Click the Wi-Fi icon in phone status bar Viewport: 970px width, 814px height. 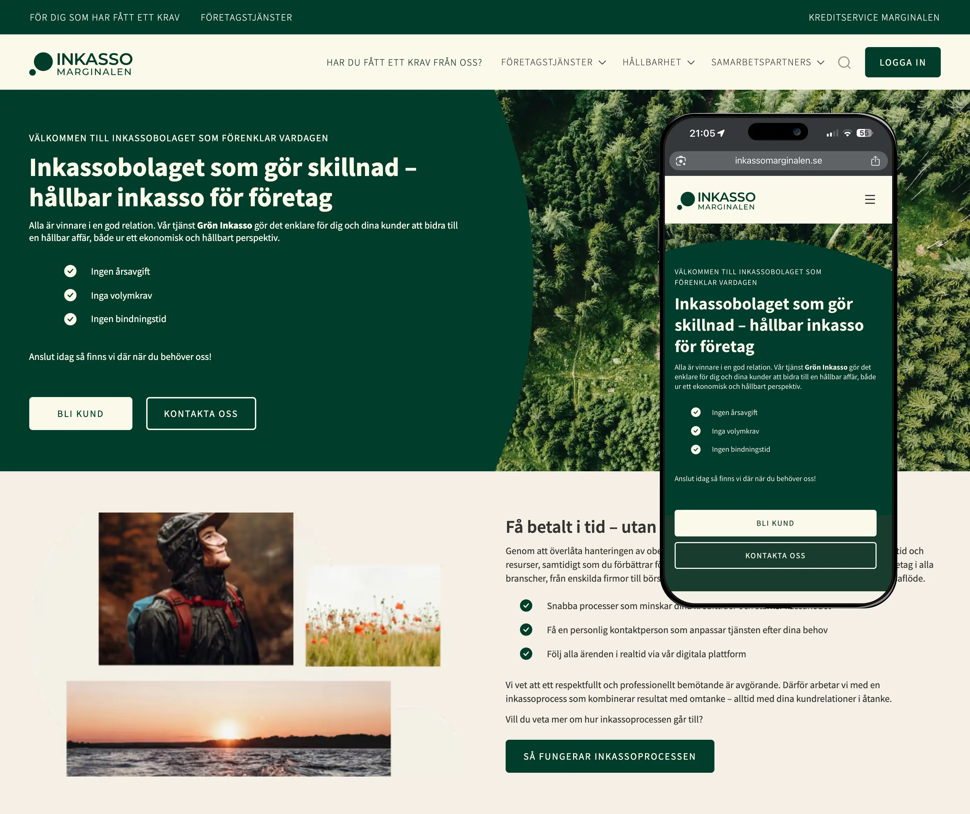point(847,133)
